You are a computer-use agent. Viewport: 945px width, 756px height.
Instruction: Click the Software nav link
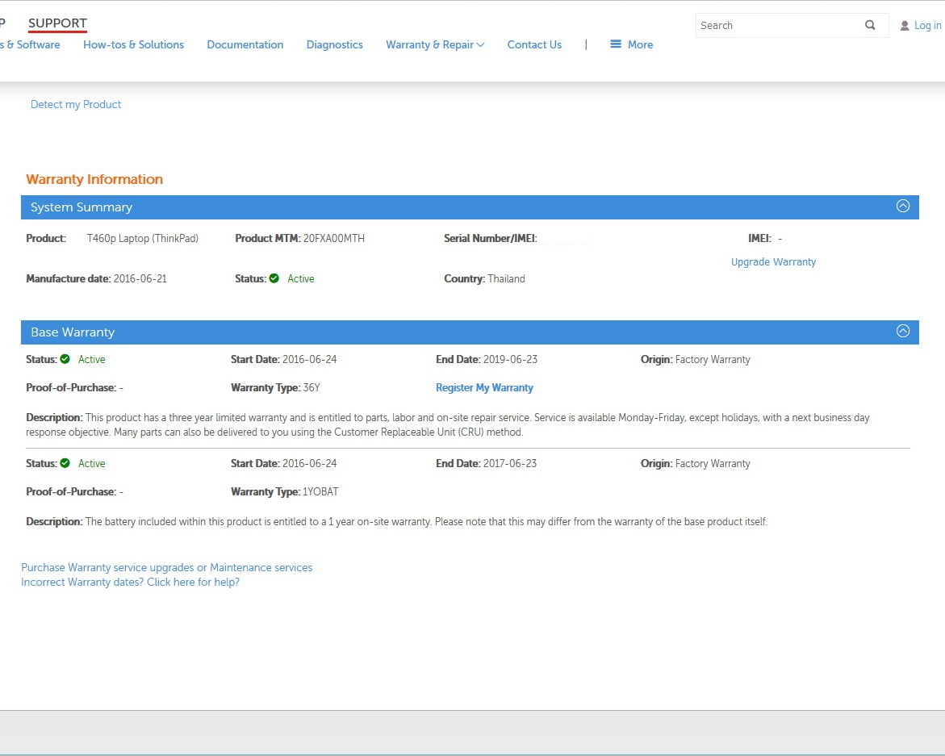pyautogui.click(x=30, y=44)
